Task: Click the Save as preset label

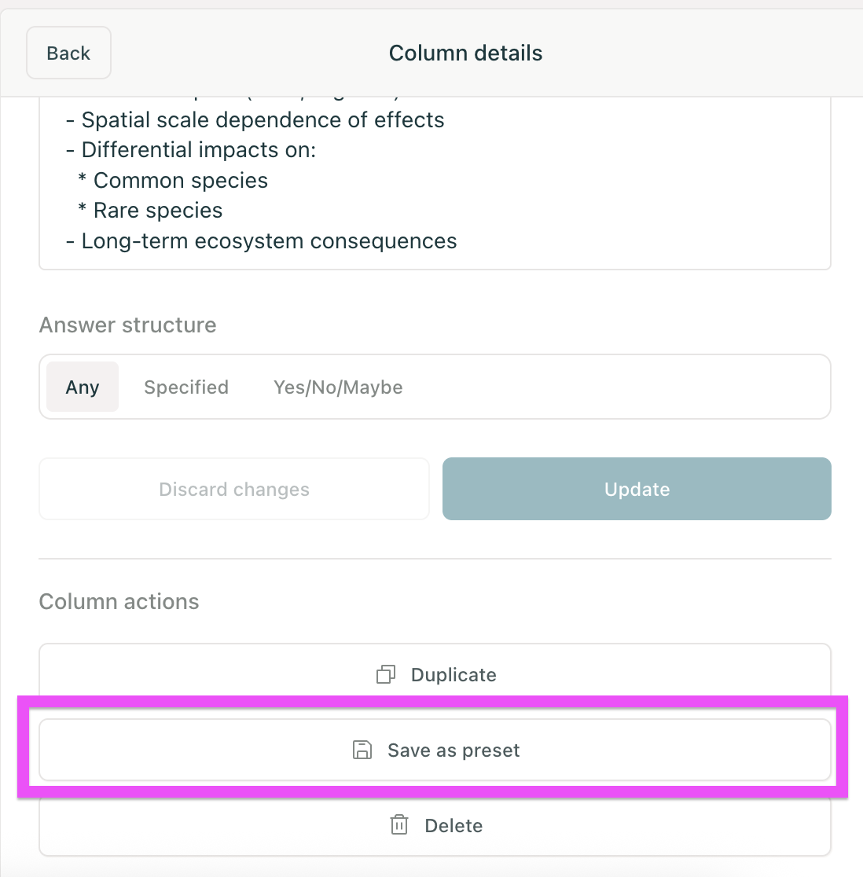Action: point(454,750)
